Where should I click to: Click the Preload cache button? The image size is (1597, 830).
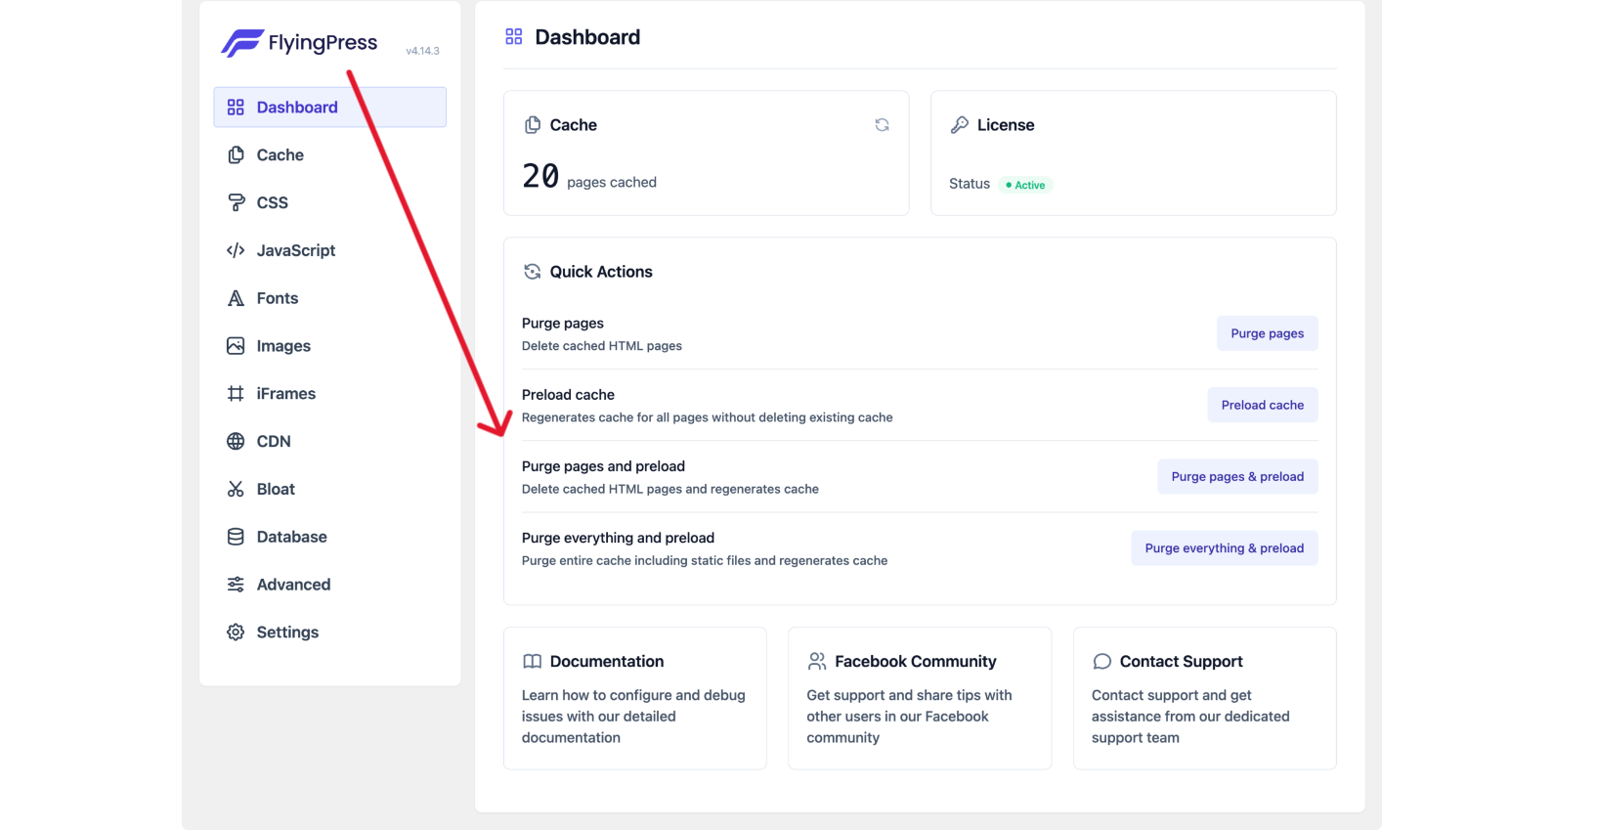1262,405
